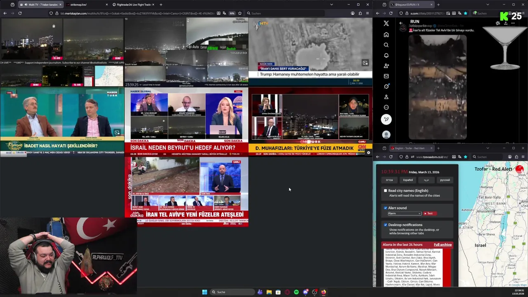The width and height of the screenshot is (528, 297).
Task: Open the Full archive link
Action: 443,245
